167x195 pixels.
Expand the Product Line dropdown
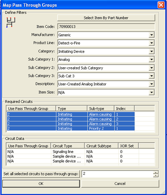coord(151,43)
